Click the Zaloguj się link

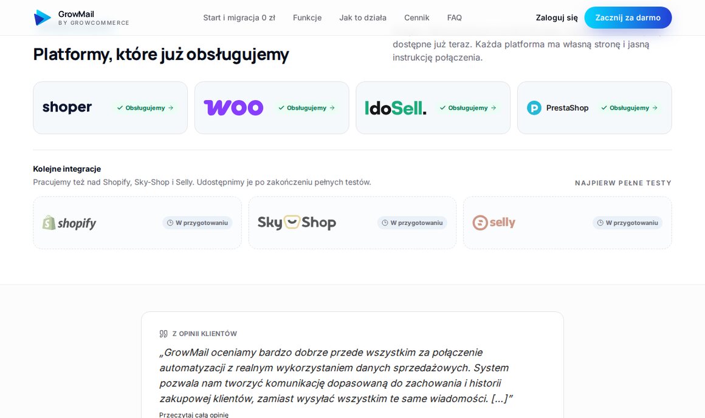tap(557, 18)
